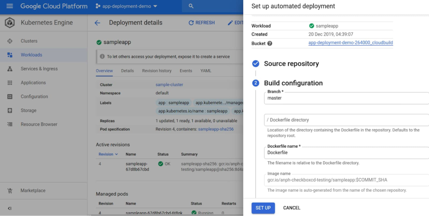
Task: Click revision name 'sampleapp-67d8b67cbd'
Action: pyautogui.click(x=137, y=167)
